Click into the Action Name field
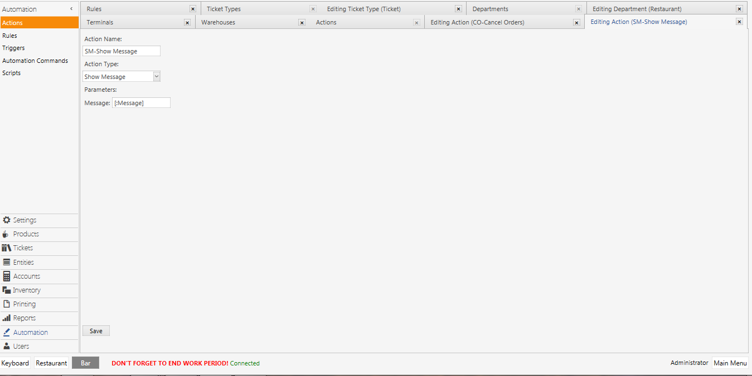The height and width of the screenshot is (376, 752). 121,51
